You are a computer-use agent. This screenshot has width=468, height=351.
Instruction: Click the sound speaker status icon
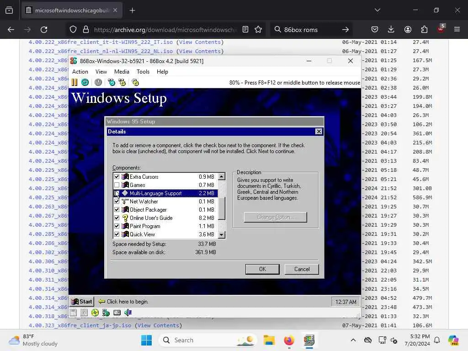(x=128, y=313)
